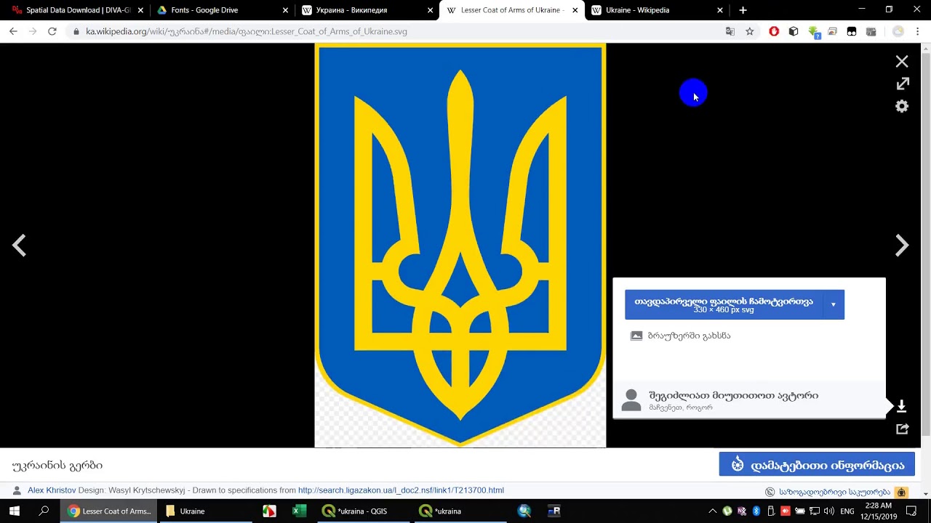Viewport: 931px width, 523px height.
Task: Click the download arrow icon in viewer
Action: point(901,406)
